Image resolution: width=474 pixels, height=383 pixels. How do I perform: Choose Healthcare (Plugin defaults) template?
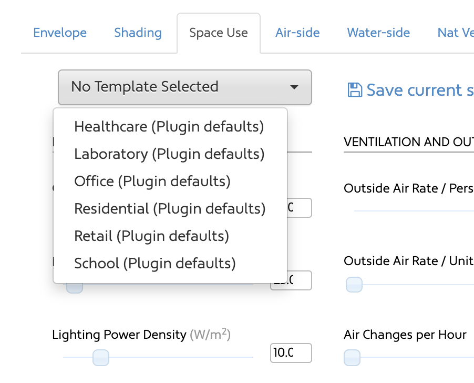click(x=170, y=126)
